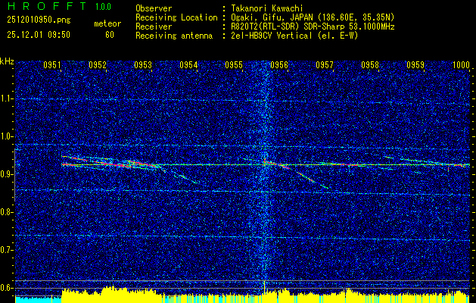Click time marker 0954
This screenshot has width=476, height=303.
[x=188, y=65]
